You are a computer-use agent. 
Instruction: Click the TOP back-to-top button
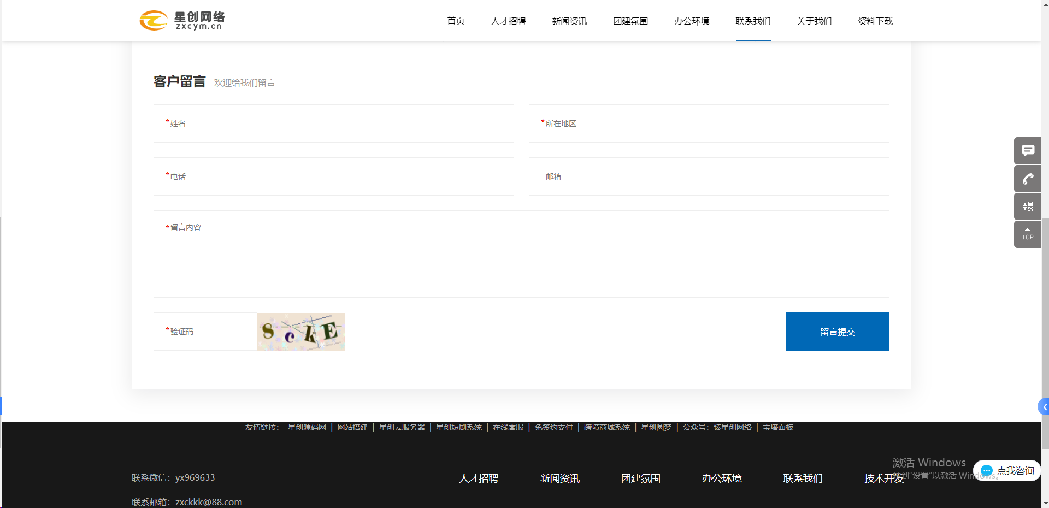click(1028, 234)
